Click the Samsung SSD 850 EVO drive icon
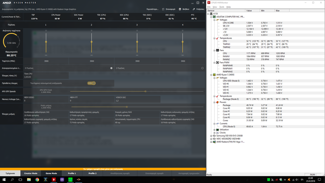This screenshot has height=183, width=325. click(214, 136)
